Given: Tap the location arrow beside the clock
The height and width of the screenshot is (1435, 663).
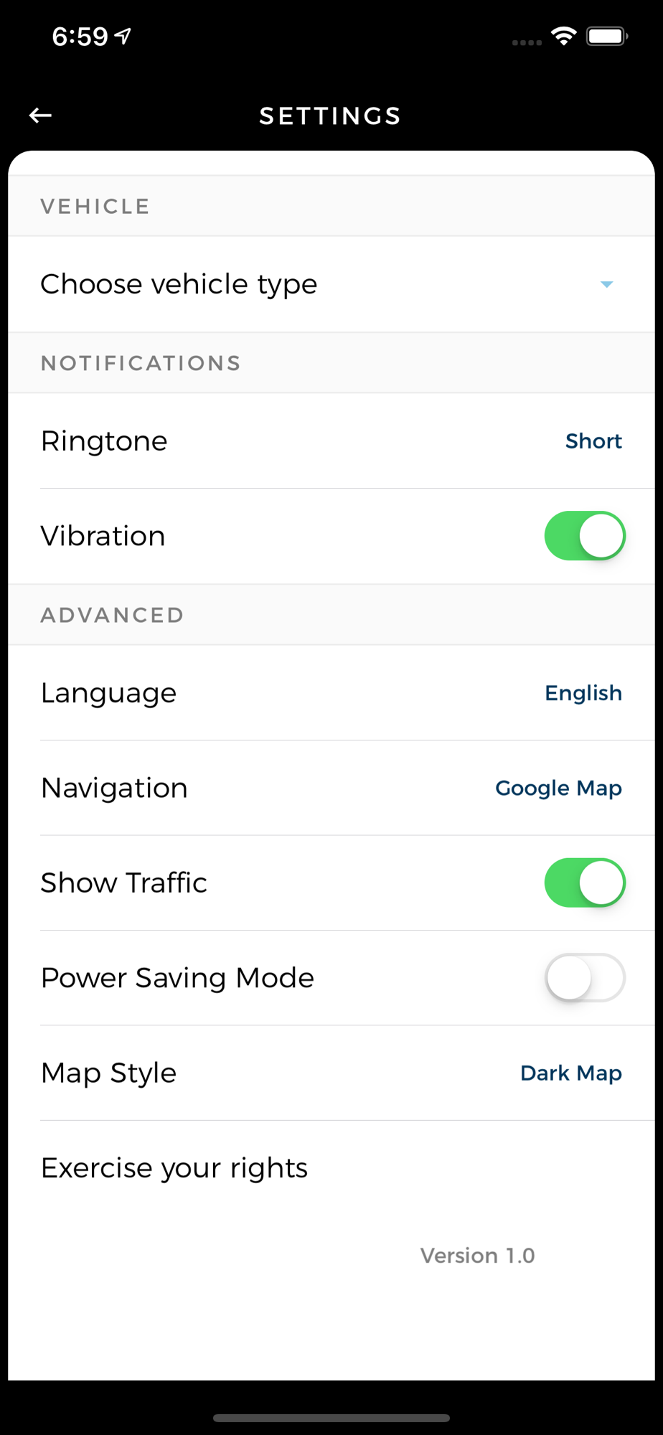Looking at the screenshot, I should tap(123, 36).
